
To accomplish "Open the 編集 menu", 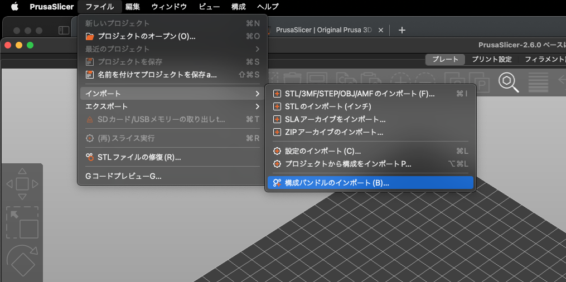I will (133, 7).
